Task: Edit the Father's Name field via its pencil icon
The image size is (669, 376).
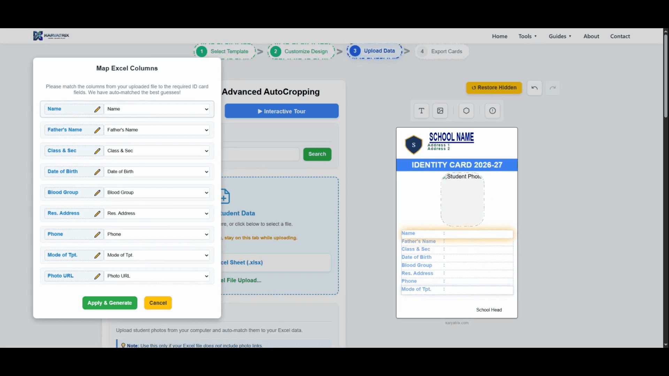Action: pos(97,130)
